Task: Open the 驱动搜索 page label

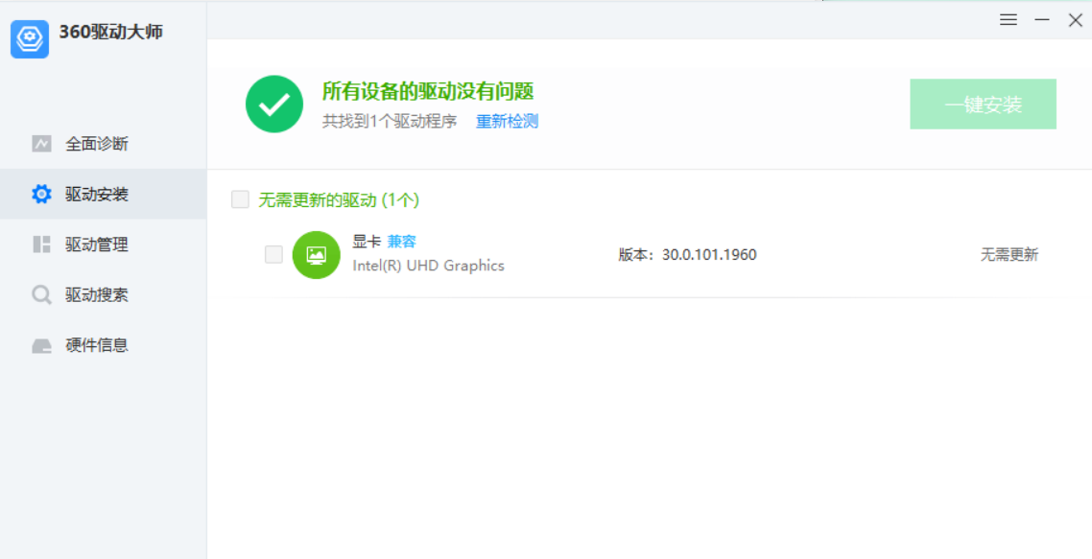Action: [96, 294]
